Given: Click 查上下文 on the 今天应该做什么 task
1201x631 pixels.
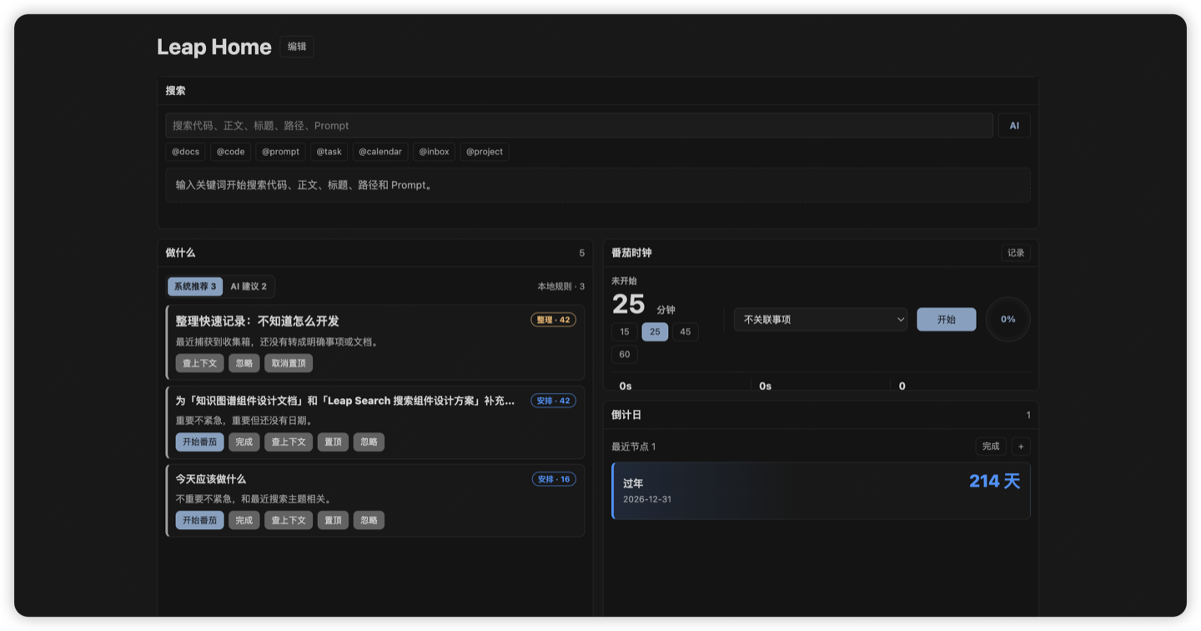Looking at the screenshot, I should [289, 520].
